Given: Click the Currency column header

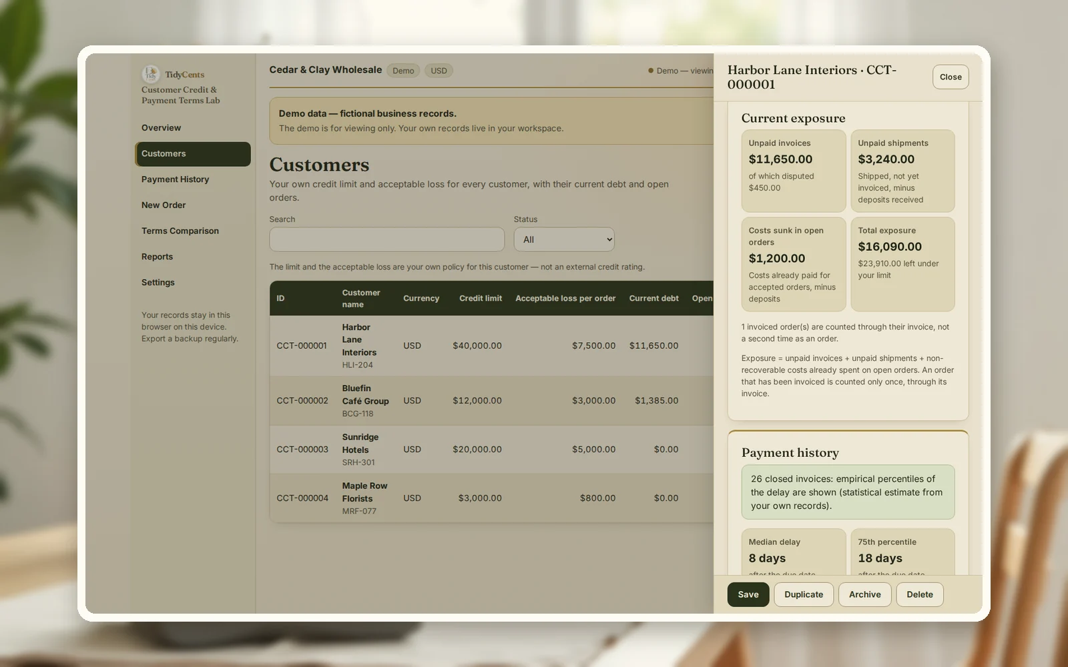Looking at the screenshot, I should (421, 299).
